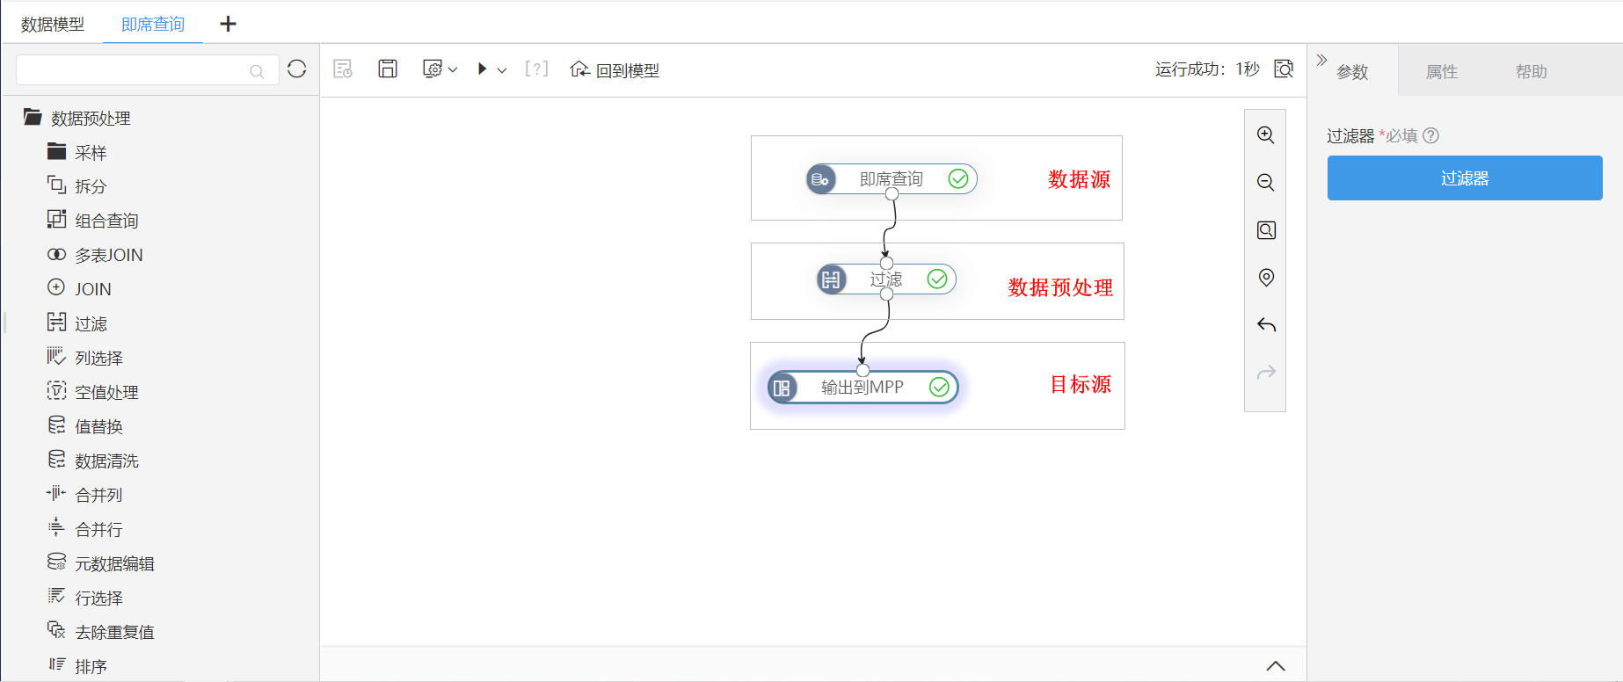Expand the bottom panel with up chevron
This screenshot has width=1623, height=682.
pos(1276,666)
